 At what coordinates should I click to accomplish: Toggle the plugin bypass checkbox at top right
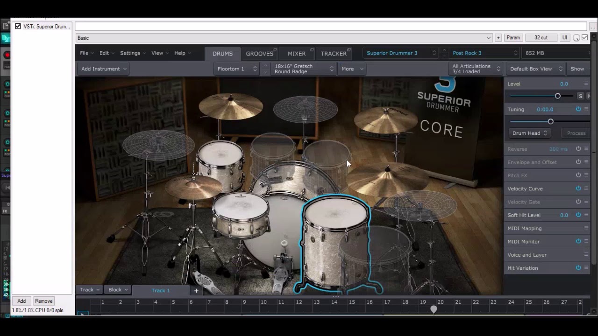(x=584, y=38)
